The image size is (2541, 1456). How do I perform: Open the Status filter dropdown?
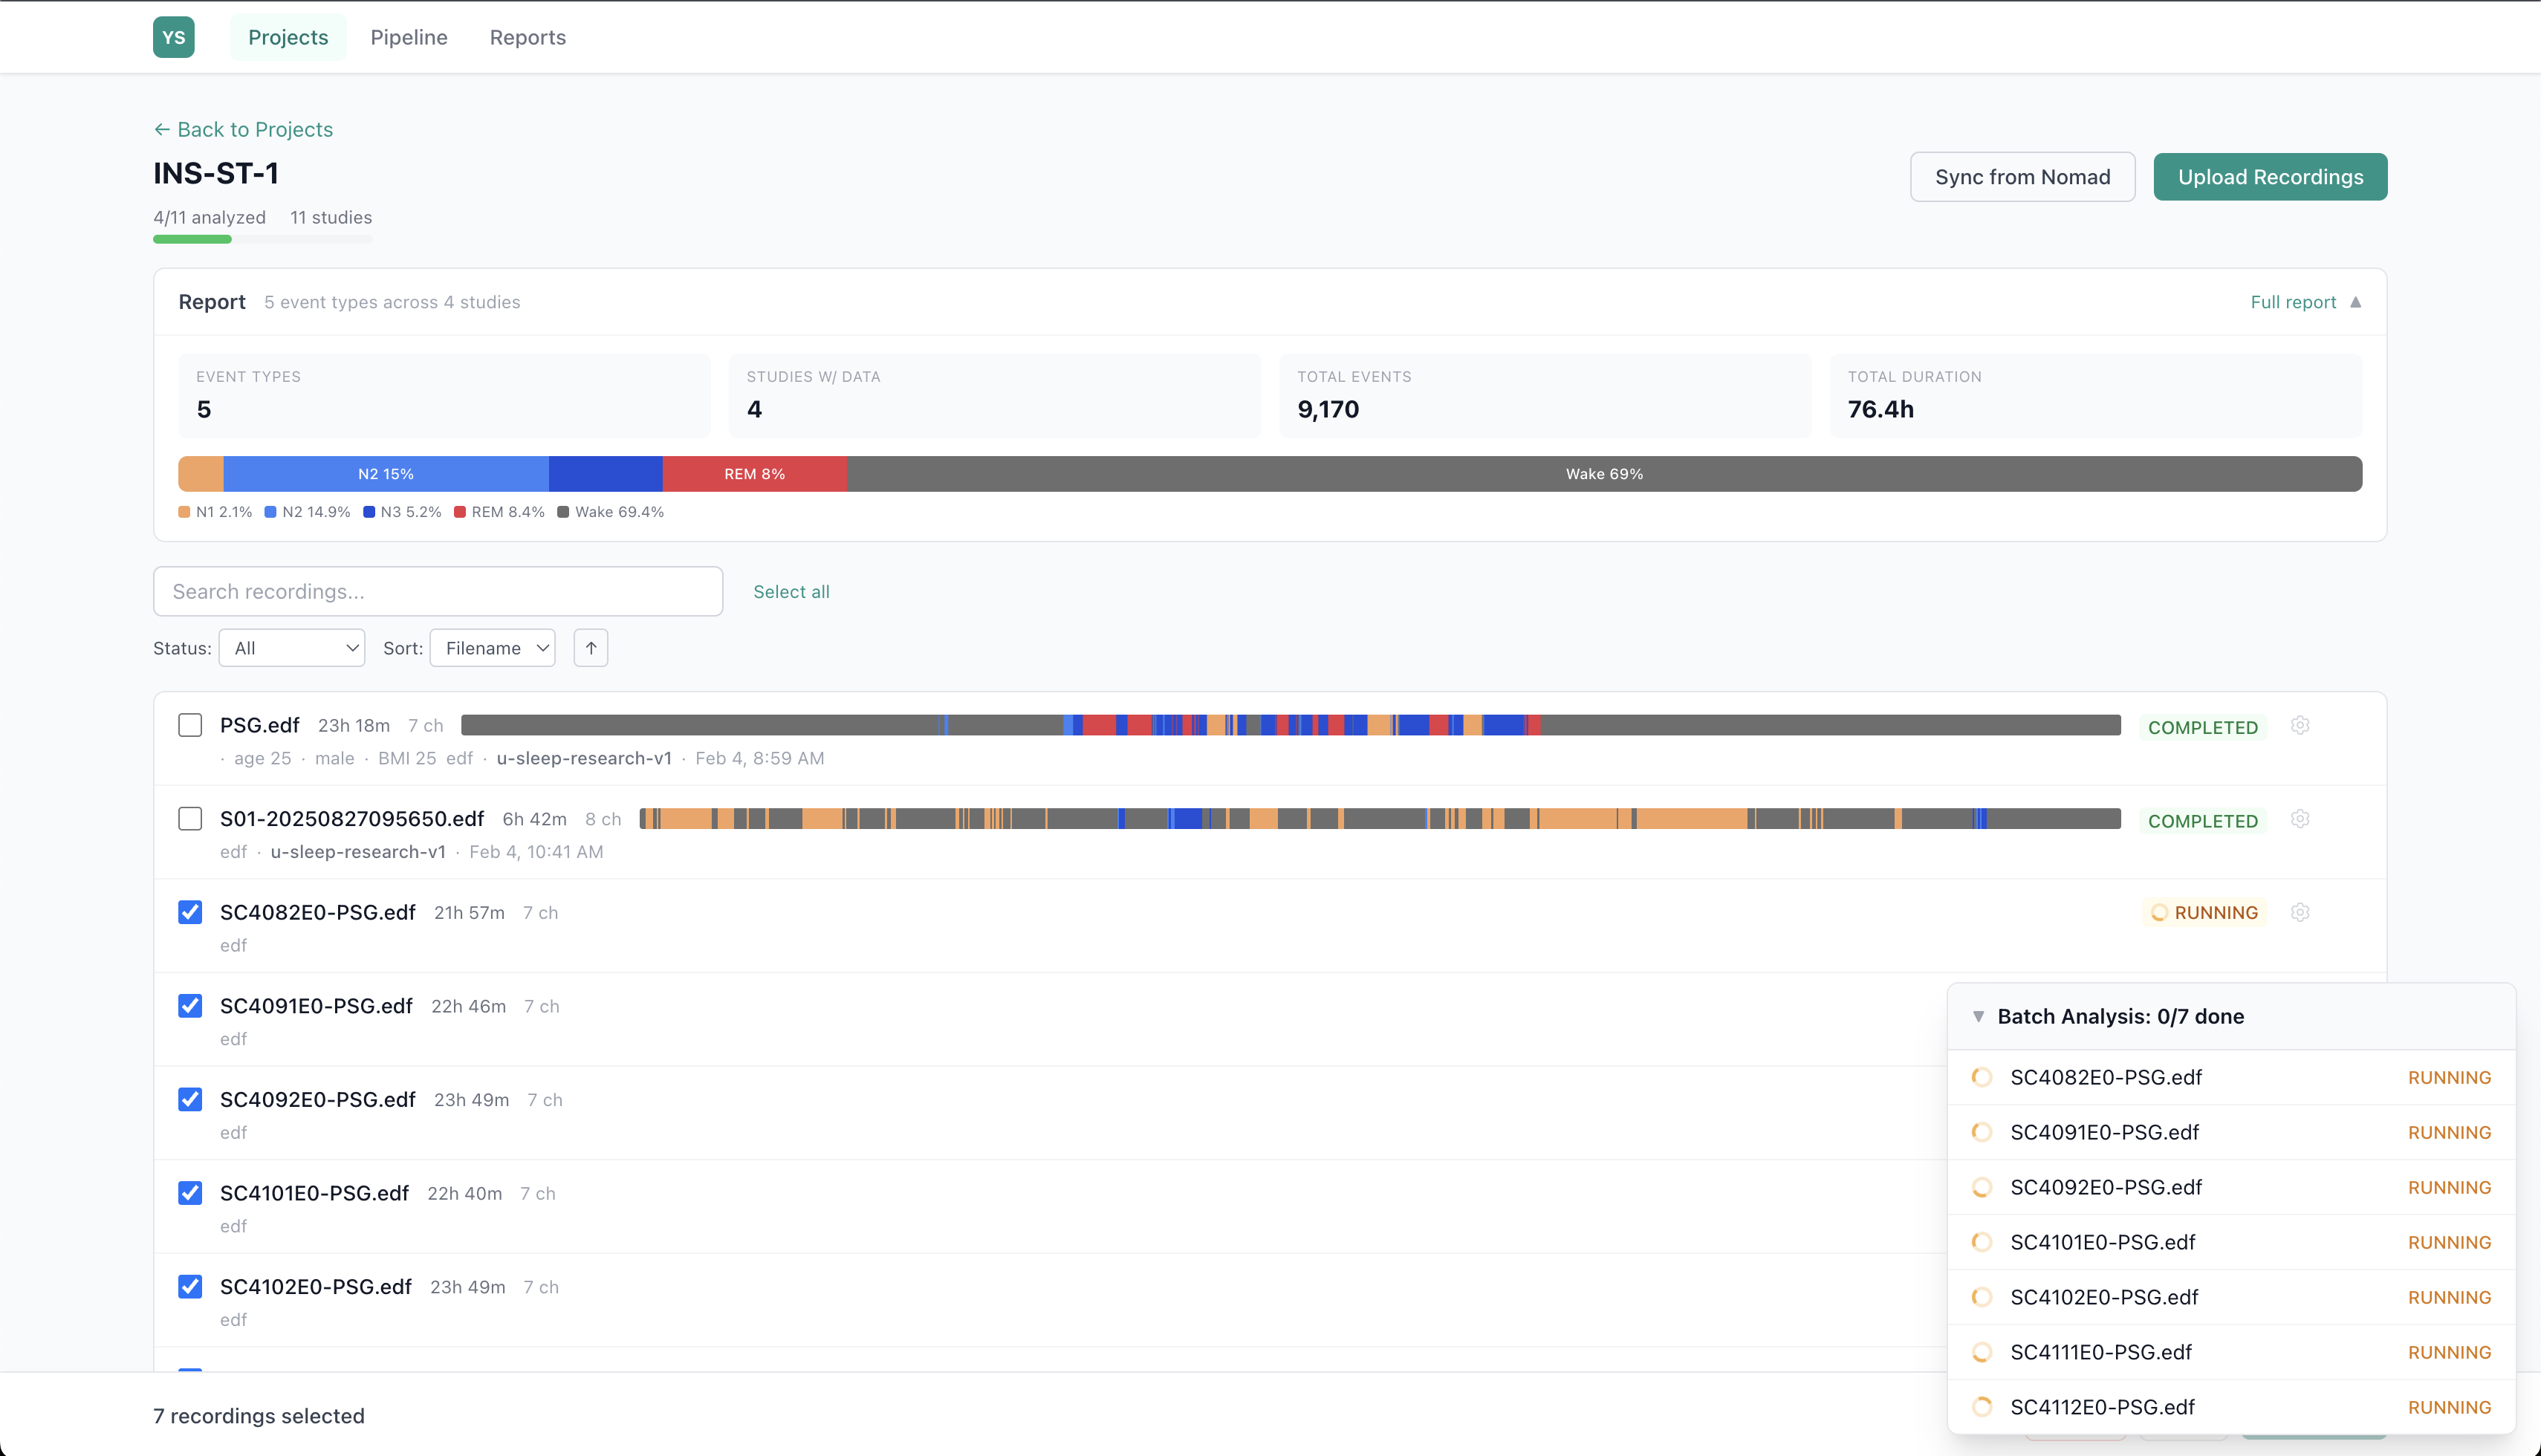pyautogui.click(x=291, y=647)
